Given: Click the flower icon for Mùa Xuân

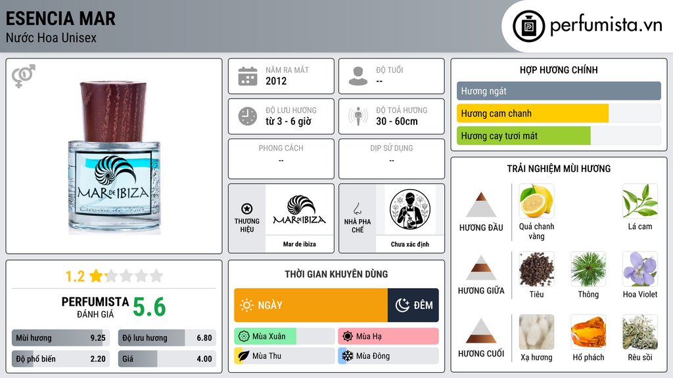Looking at the screenshot, I should pyautogui.click(x=244, y=337).
